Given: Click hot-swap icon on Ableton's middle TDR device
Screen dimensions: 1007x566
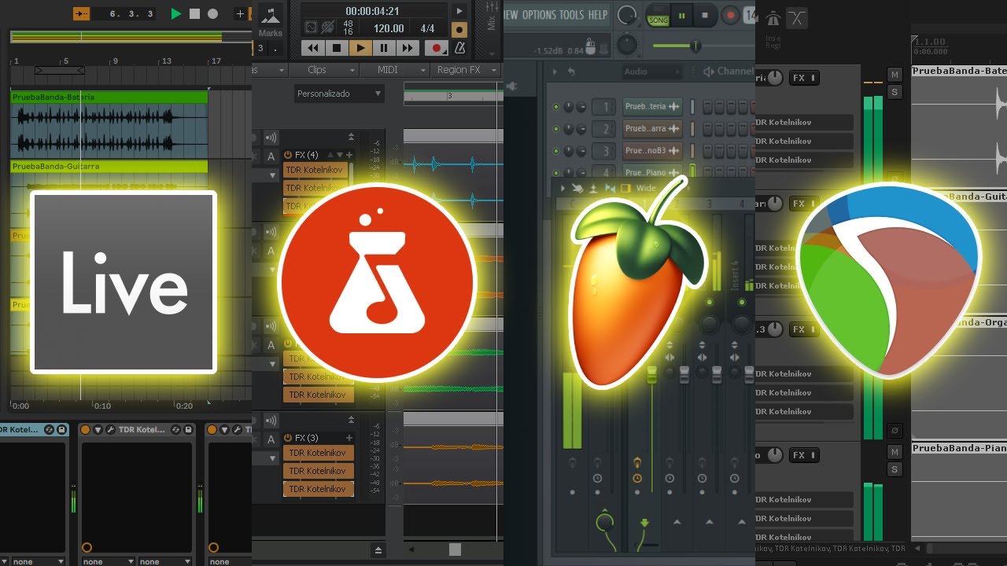Looking at the screenshot, I should pyautogui.click(x=175, y=430).
